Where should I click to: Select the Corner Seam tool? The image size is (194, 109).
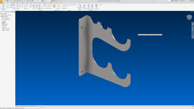(34, 7)
